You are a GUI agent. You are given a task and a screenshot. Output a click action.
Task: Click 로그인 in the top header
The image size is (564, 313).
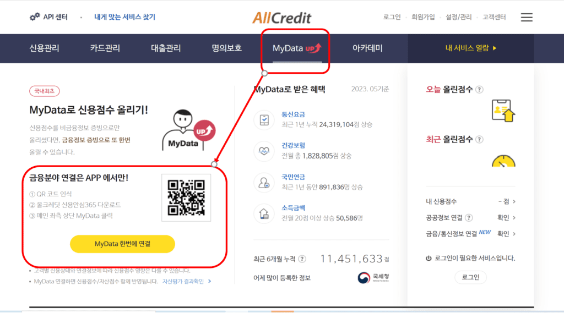pos(392,17)
